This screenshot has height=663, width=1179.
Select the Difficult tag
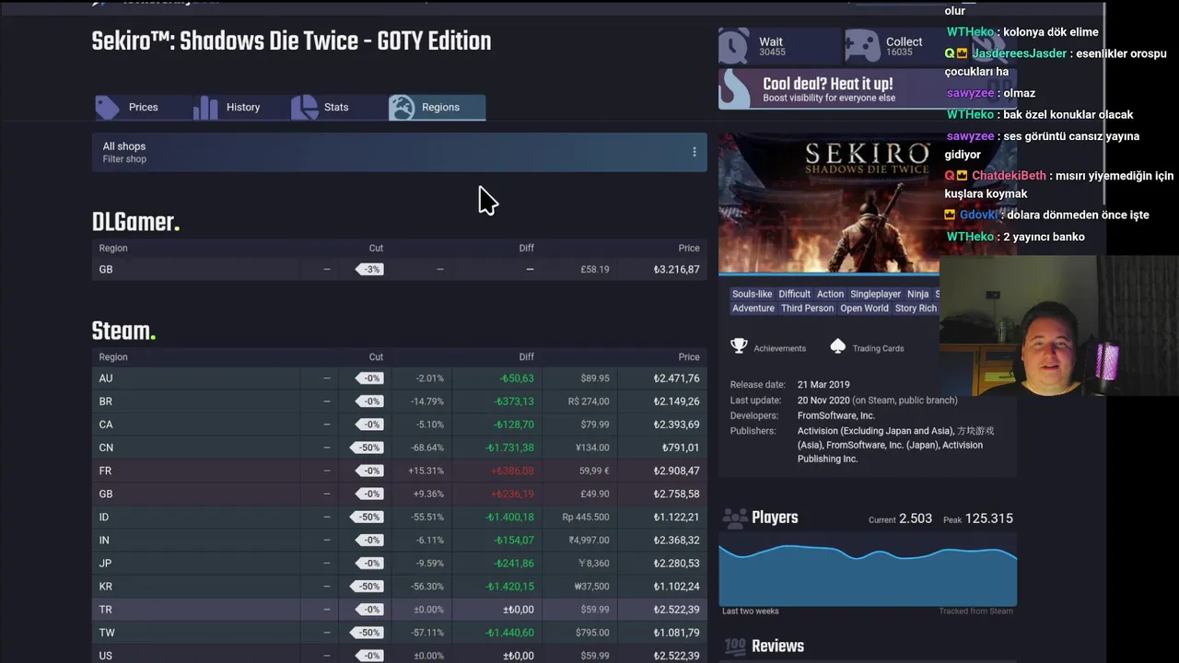click(x=794, y=294)
